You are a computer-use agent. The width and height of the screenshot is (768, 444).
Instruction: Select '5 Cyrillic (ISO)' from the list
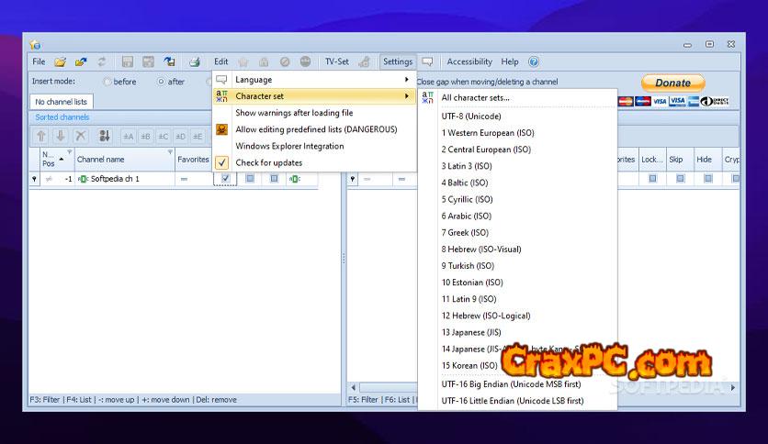(467, 199)
